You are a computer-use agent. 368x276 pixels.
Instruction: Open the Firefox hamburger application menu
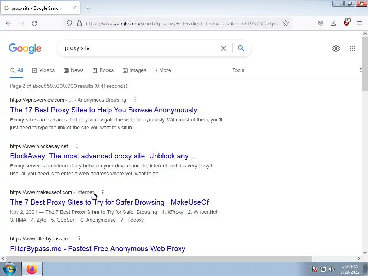(x=359, y=23)
